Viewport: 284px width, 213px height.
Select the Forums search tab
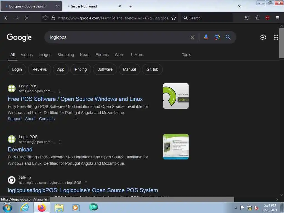coord(102,55)
